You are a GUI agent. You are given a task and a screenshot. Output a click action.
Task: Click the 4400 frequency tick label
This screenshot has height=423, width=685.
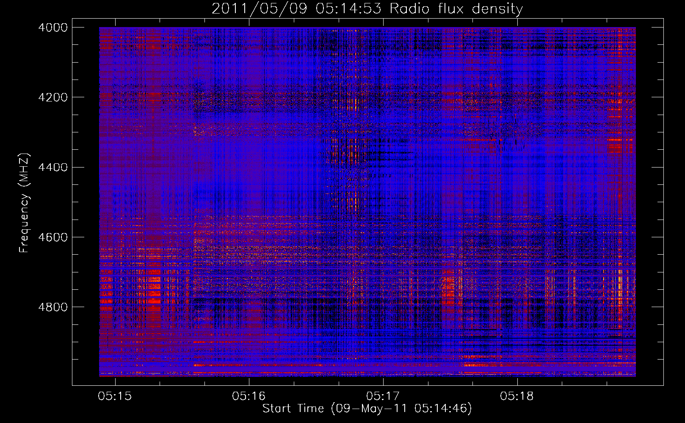(53, 168)
